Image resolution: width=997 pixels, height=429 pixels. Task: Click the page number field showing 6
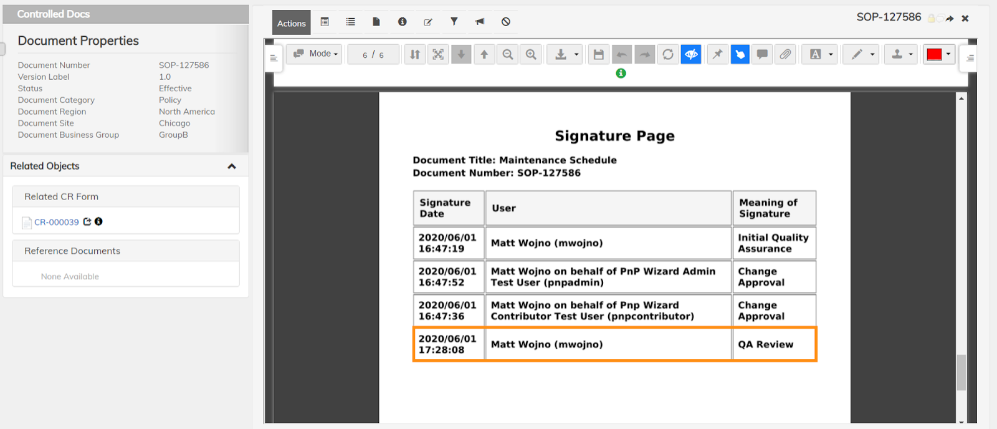coord(365,55)
